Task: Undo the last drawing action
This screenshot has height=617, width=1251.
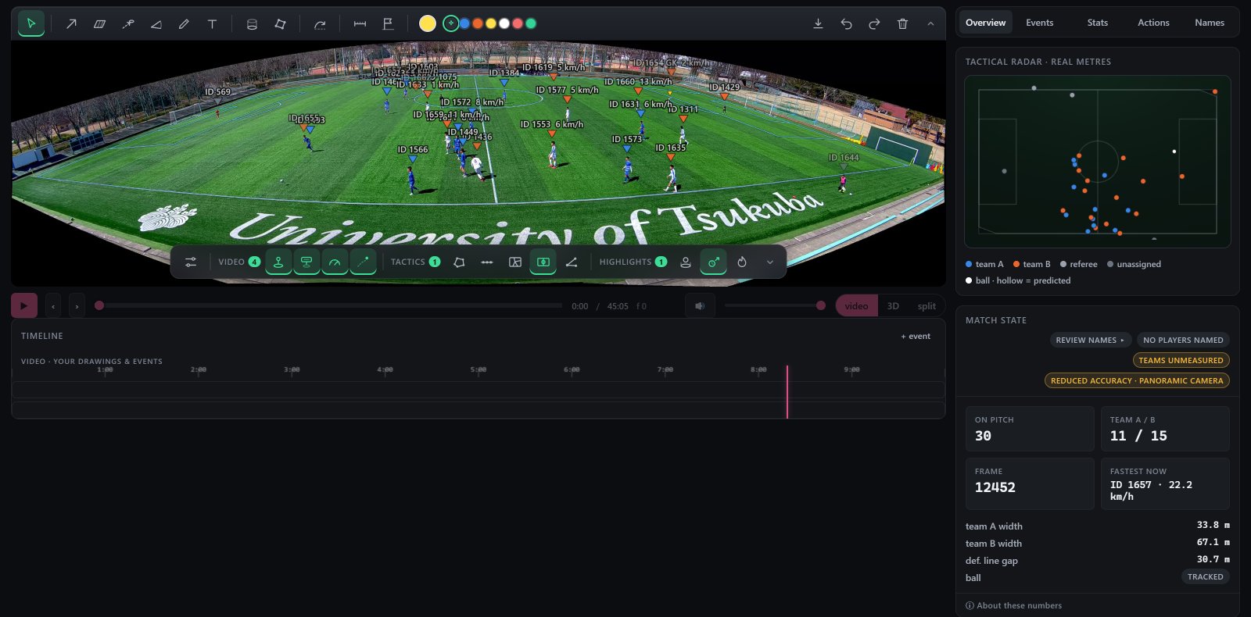Action: click(x=846, y=23)
